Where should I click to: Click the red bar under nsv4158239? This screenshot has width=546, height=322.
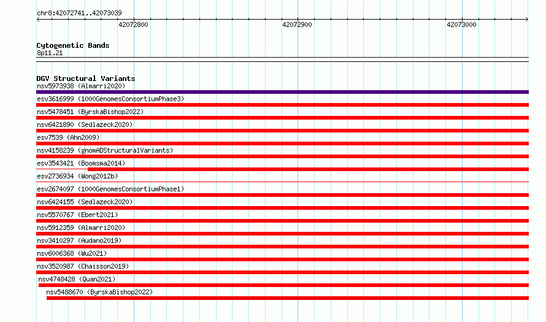tap(282, 156)
